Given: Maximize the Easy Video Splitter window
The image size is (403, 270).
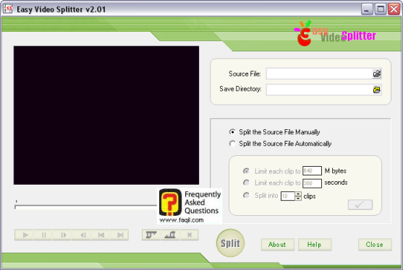Looking at the screenshot, I should pos(381,9).
